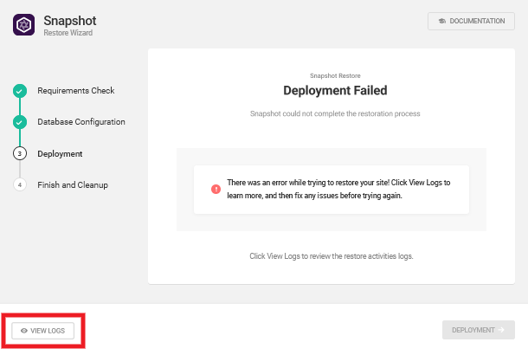Select Finish and Cleanup step label
The height and width of the screenshot is (355, 528).
(x=73, y=185)
